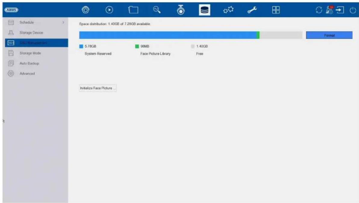This screenshot has width=359, height=203.
Task: Open the Playback icon in top bar
Action: click(x=109, y=10)
